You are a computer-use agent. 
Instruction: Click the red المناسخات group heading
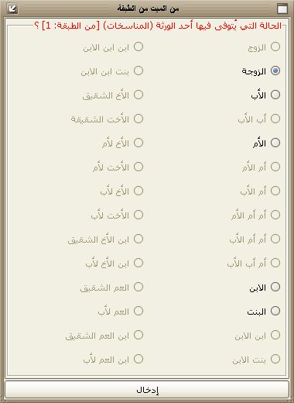pyautogui.click(x=158, y=26)
